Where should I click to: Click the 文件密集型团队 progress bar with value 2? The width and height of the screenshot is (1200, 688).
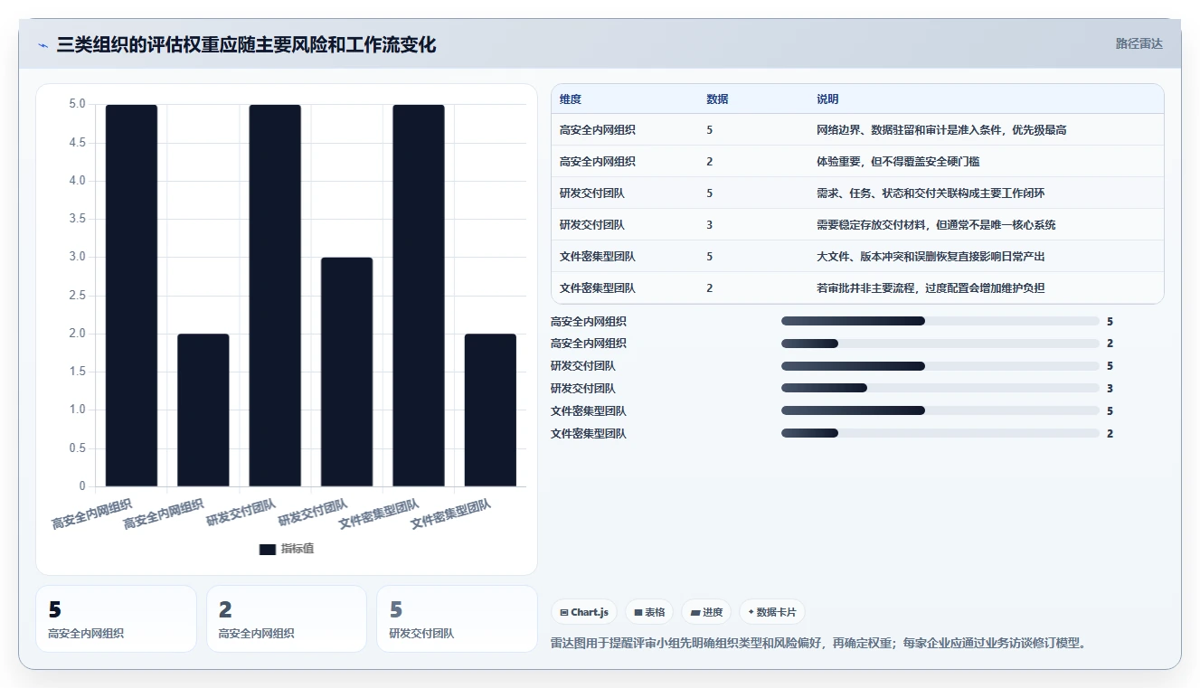pyautogui.click(x=940, y=434)
